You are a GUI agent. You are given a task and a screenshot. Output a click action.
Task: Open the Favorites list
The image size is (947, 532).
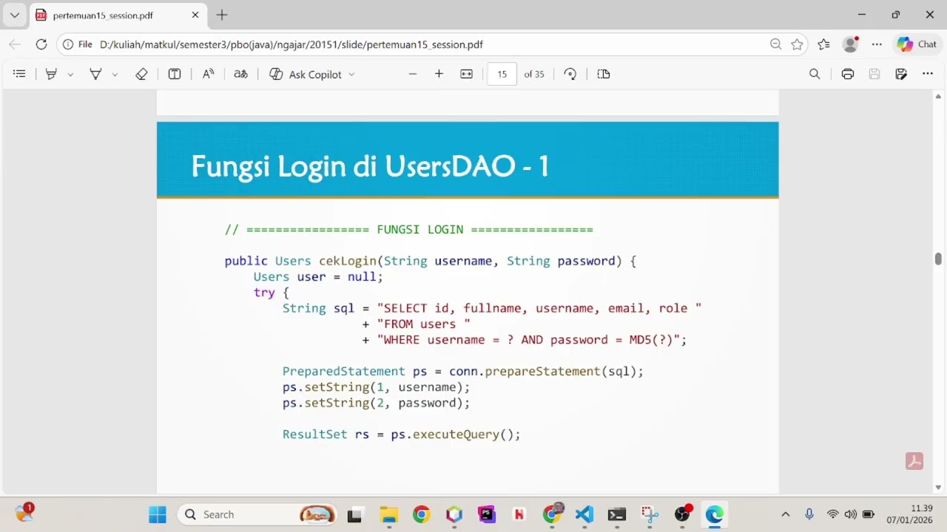pos(823,44)
